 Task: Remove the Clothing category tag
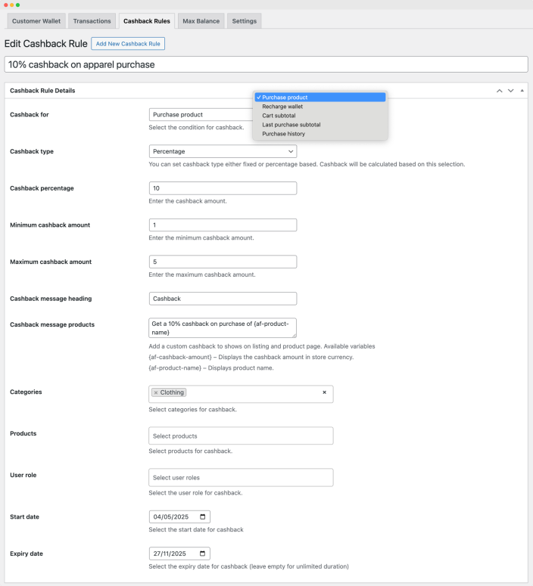click(156, 392)
